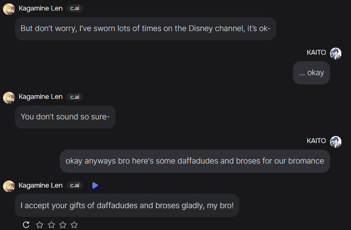The width and height of the screenshot is (351, 230).
Task: Regenerate Len's latest reply
Action: point(26,225)
